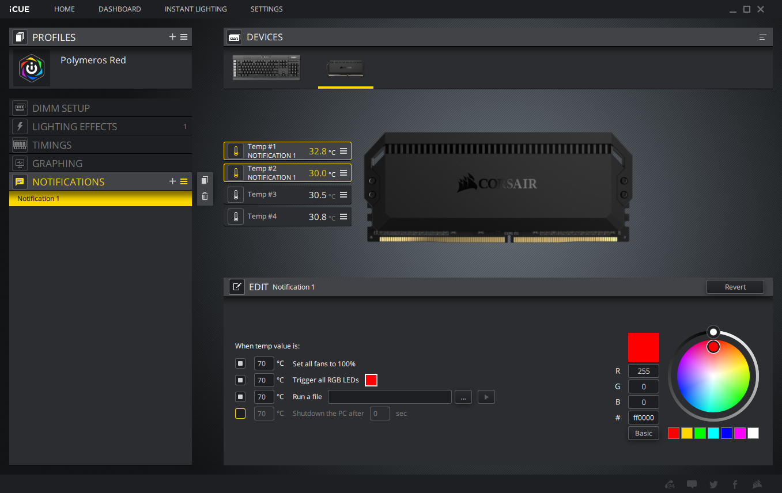Click the white brightness handle on outer ring
The image size is (782, 493).
[713, 332]
